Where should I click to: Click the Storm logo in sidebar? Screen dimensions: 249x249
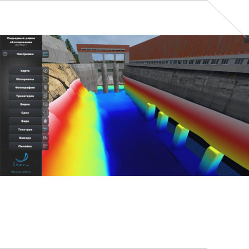coord(21,160)
